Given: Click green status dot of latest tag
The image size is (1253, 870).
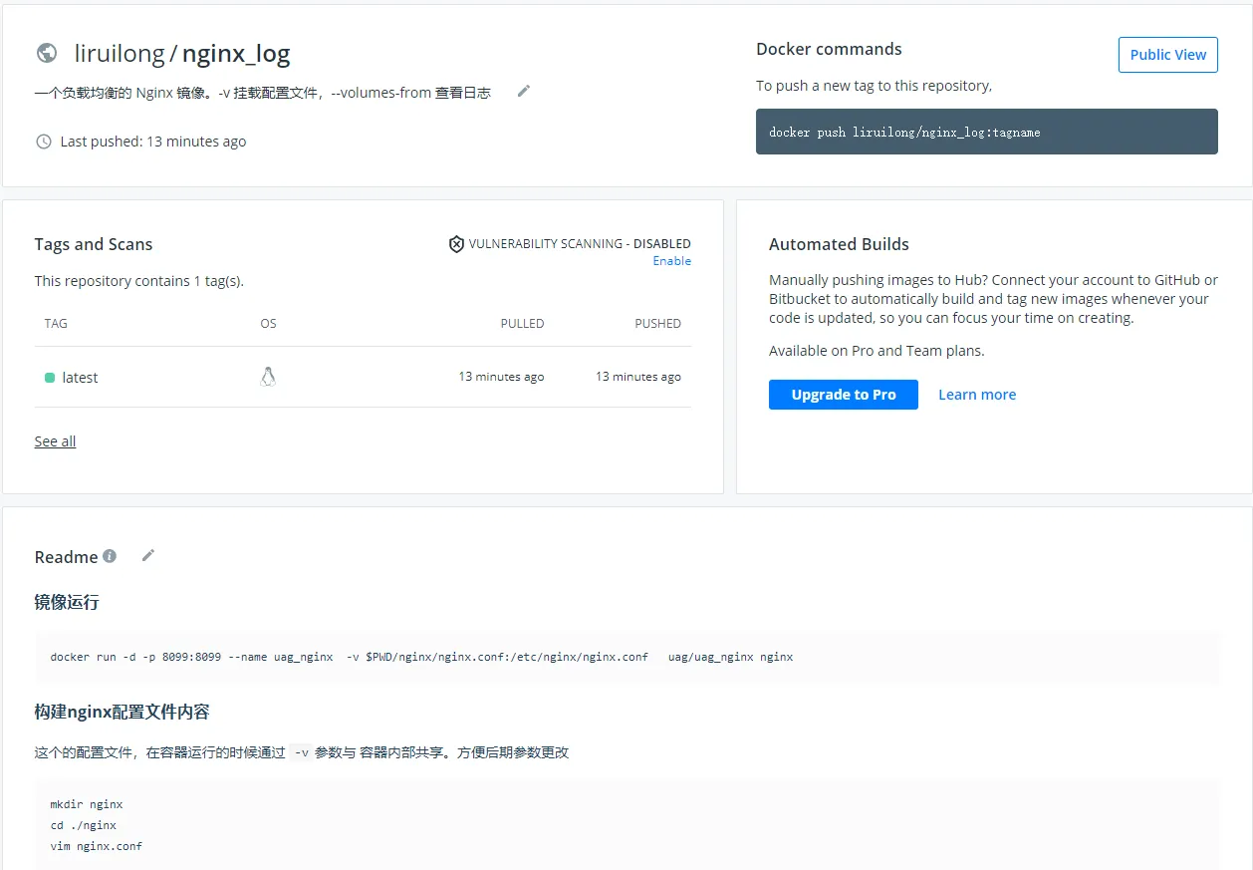Looking at the screenshot, I should [50, 378].
